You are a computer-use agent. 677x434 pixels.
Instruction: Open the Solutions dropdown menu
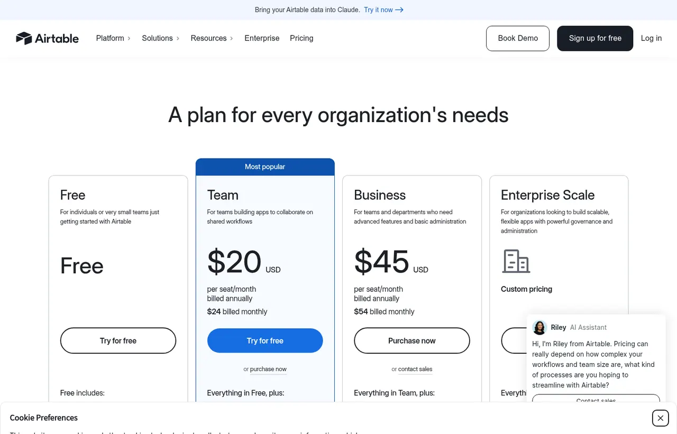click(161, 38)
